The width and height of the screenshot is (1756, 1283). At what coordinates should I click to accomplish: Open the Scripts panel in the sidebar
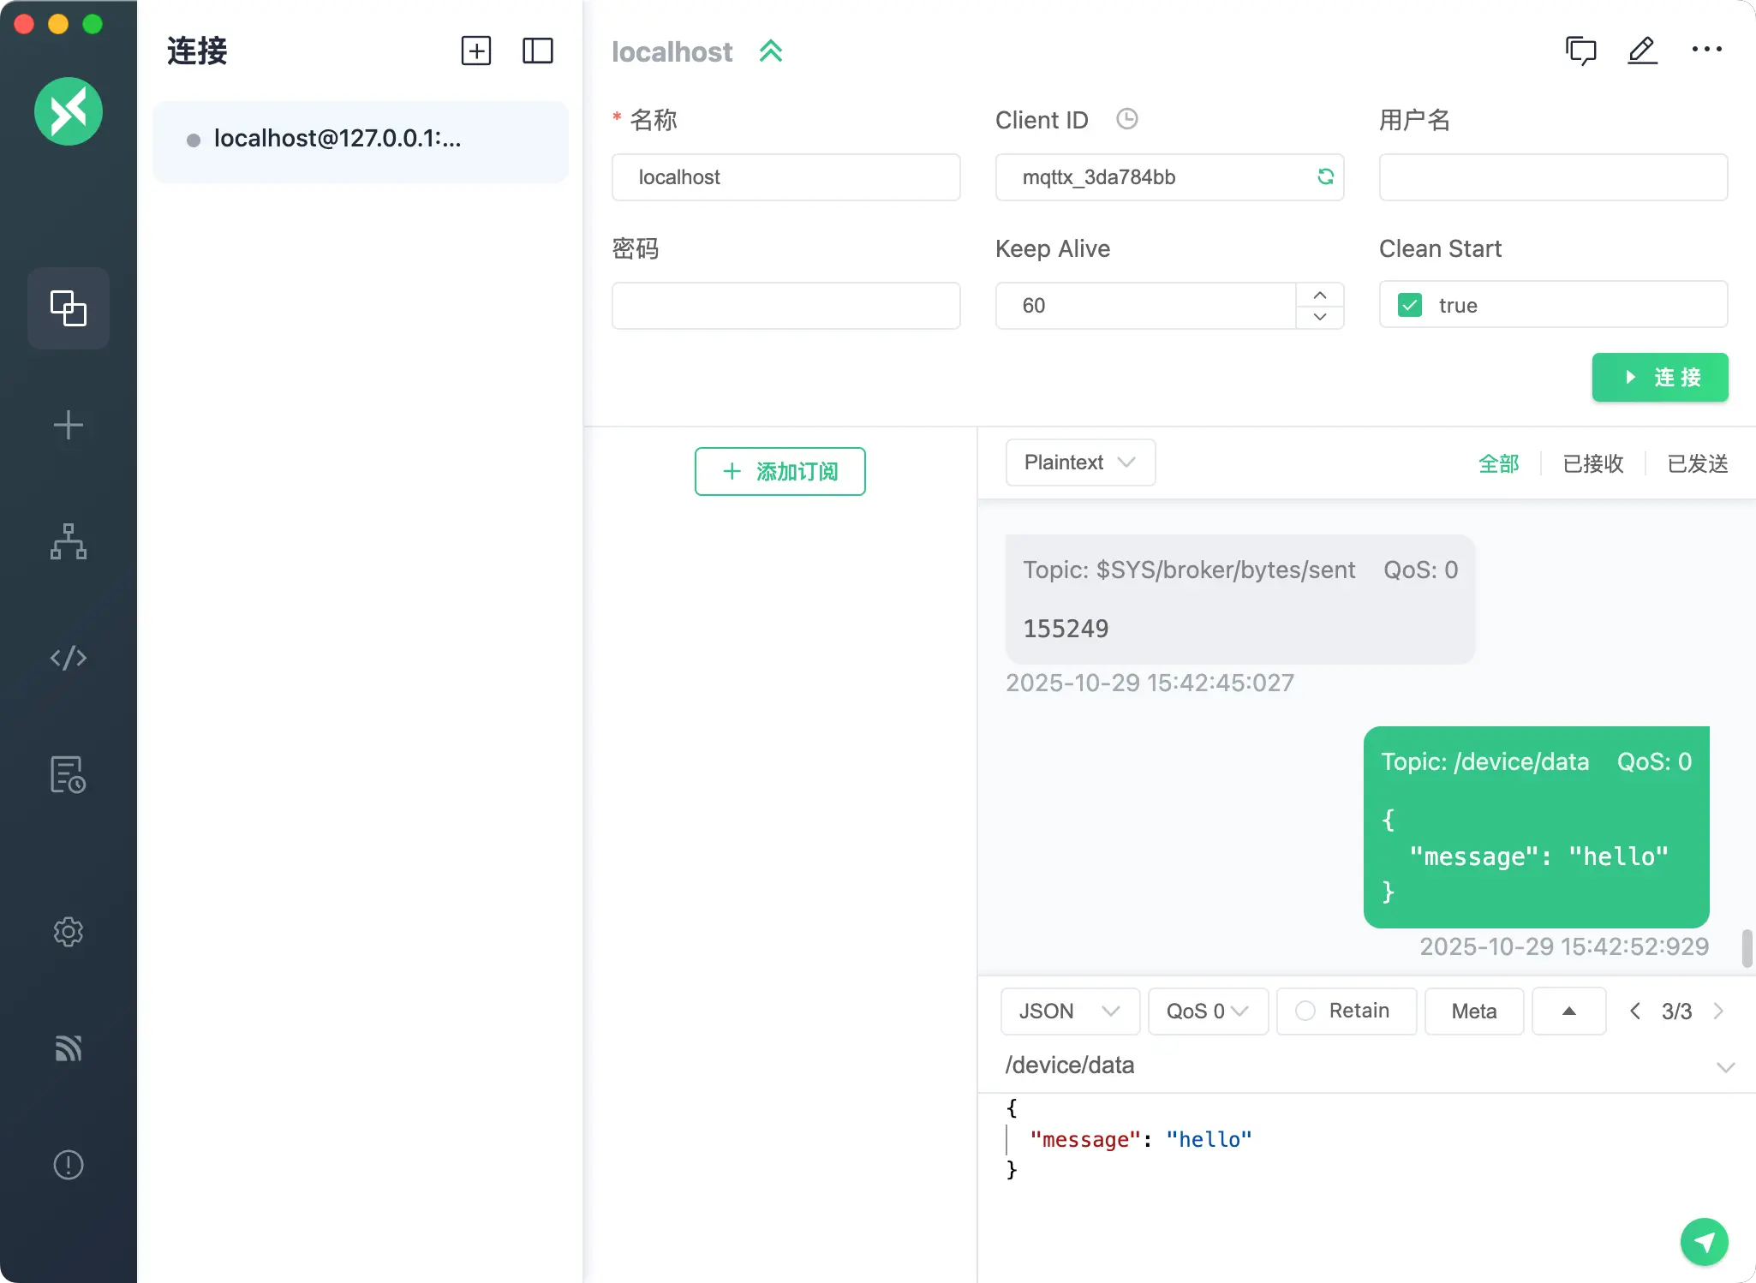tap(69, 658)
